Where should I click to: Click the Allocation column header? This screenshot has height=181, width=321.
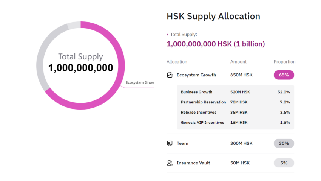[x=177, y=62]
